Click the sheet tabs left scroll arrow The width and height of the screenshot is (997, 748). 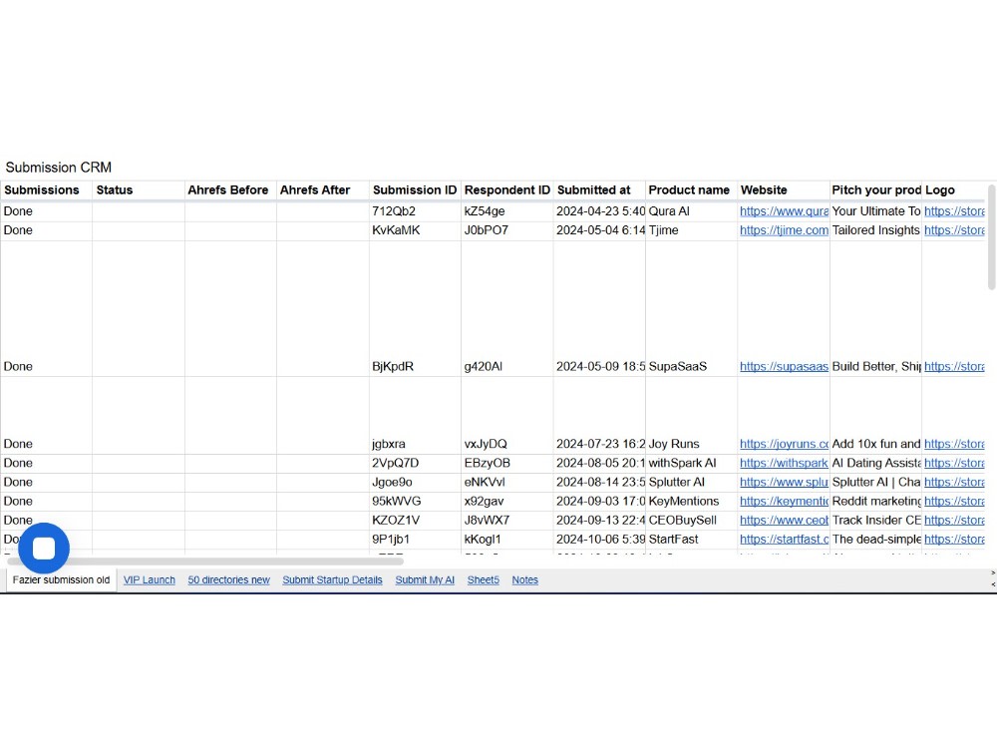click(993, 584)
